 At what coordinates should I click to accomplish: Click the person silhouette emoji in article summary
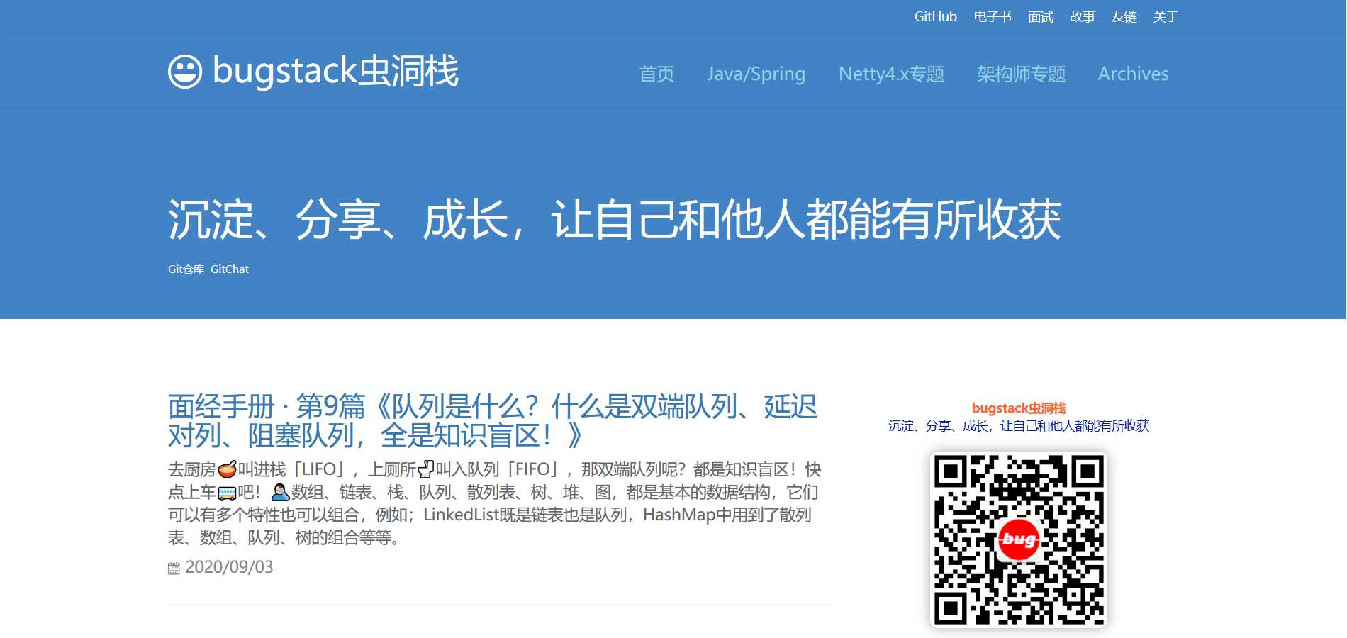click(x=279, y=493)
